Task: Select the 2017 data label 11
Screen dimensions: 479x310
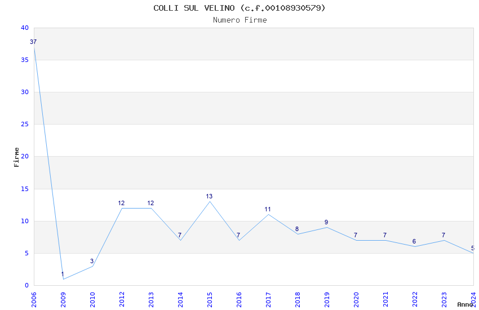Action: click(x=268, y=209)
